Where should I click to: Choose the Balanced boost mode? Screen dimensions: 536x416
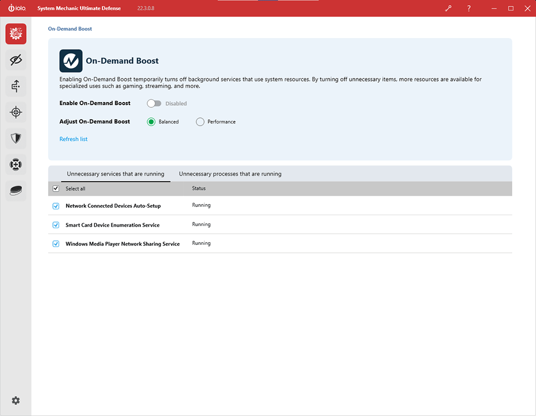[x=151, y=122]
